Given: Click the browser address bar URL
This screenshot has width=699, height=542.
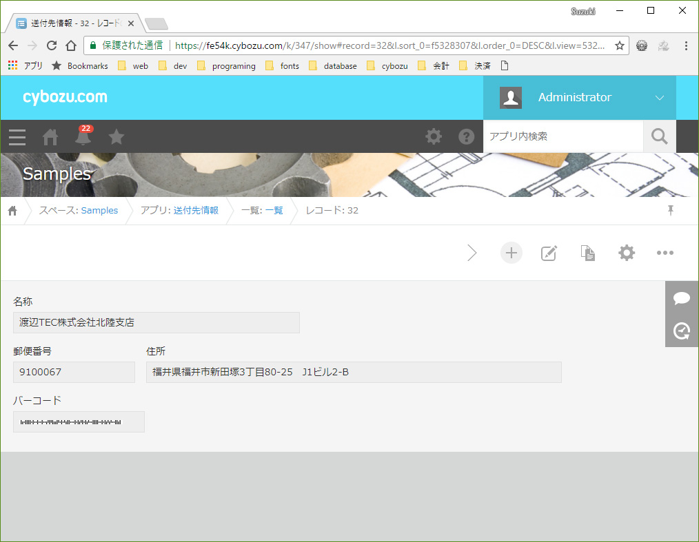Looking at the screenshot, I should tap(389, 45).
